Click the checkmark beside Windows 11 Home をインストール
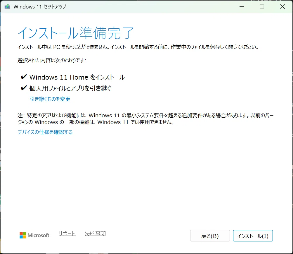The image size is (293, 254). (x=24, y=77)
